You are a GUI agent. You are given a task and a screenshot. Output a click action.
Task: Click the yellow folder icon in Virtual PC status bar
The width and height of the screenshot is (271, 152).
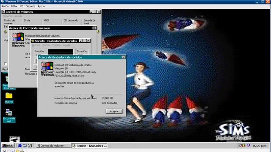17,151
